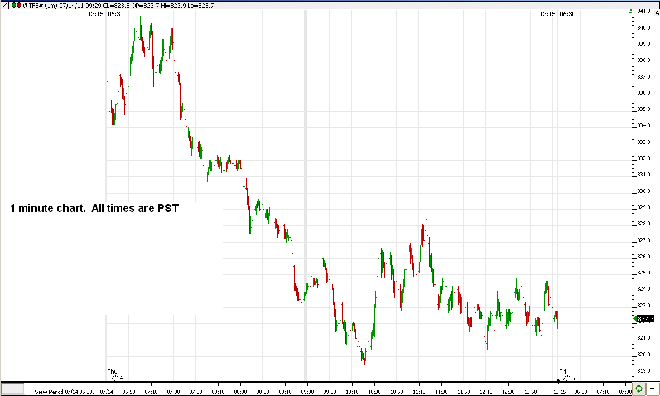Click the 09:30 time axis label
Viewport: 660px width, 396px height.
click(307, 392)
